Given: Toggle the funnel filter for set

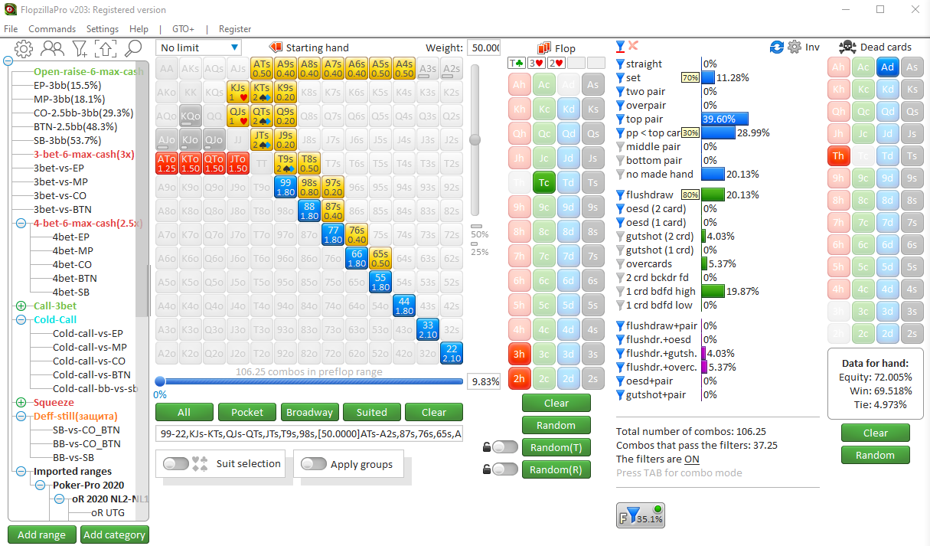Looking at the screenshot, I should click(x=621, y=78).
